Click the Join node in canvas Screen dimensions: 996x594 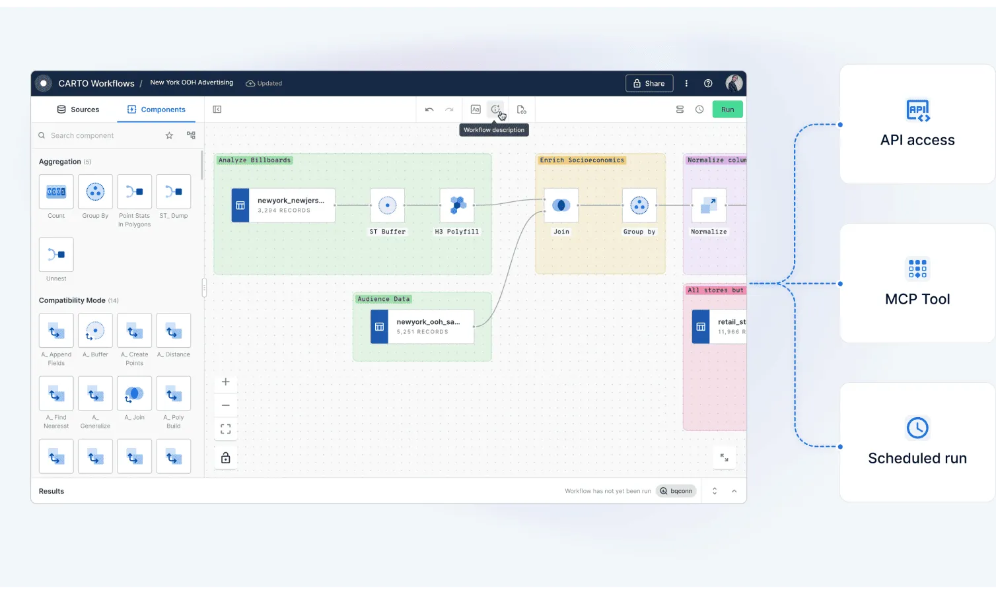pyautogui.click(x=561, y=205)
